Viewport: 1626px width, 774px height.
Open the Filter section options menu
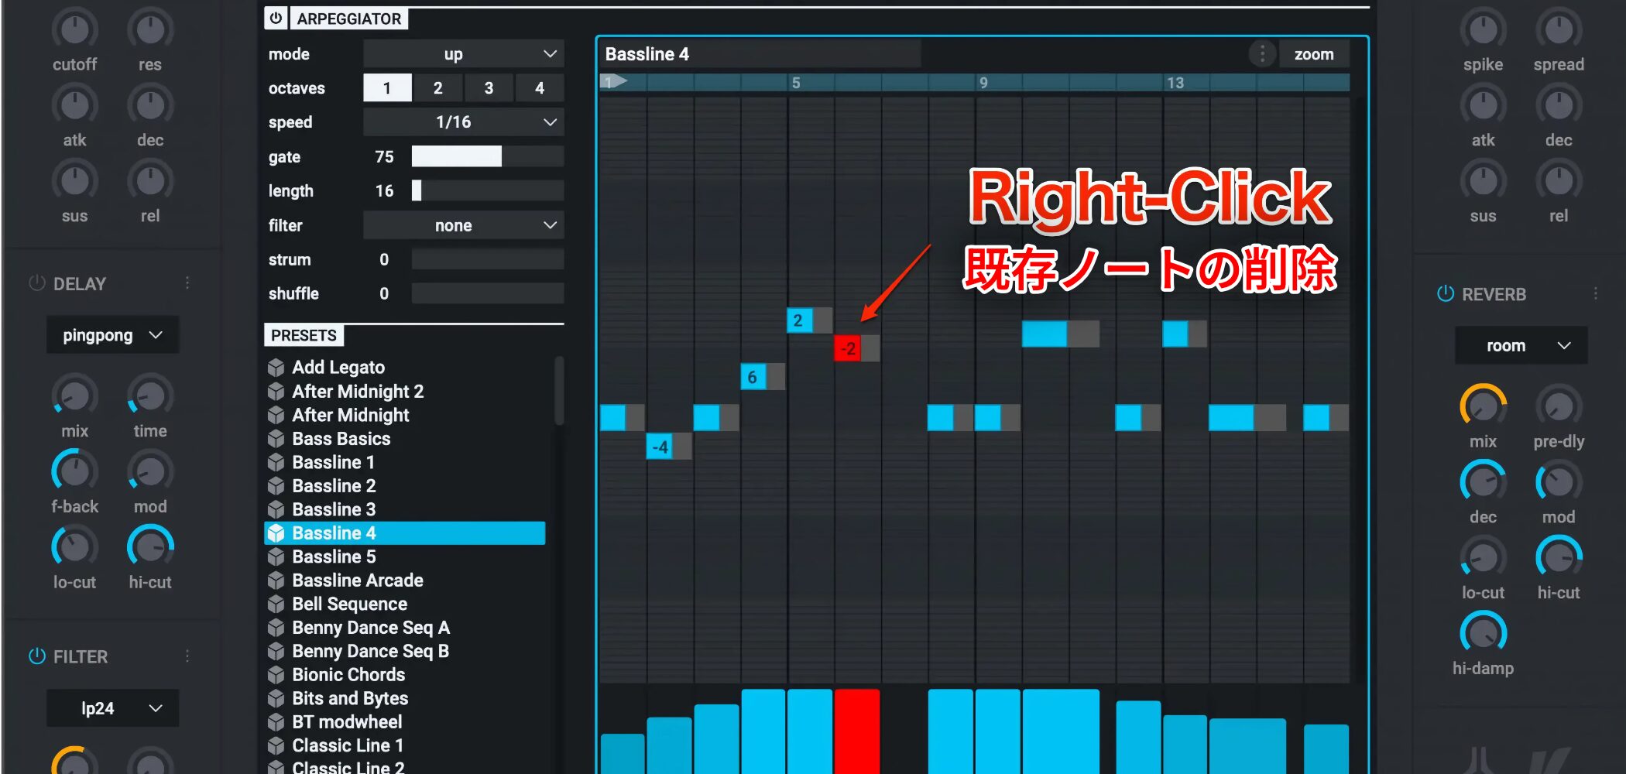click(187, 656)
